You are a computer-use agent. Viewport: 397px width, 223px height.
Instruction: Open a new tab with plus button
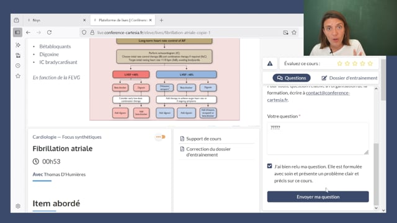point(161,20)
